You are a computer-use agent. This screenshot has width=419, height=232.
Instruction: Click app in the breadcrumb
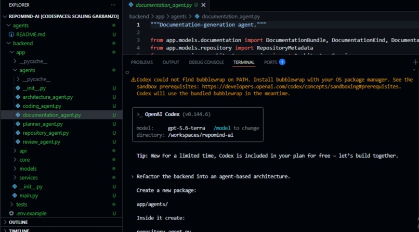click(160, 17)
